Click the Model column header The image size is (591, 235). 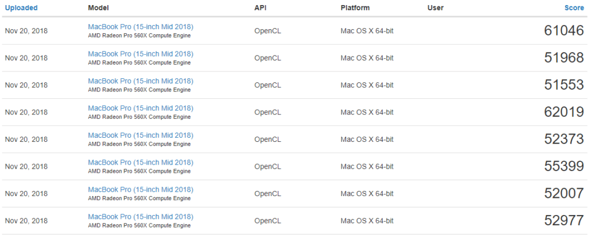(98, 8)
